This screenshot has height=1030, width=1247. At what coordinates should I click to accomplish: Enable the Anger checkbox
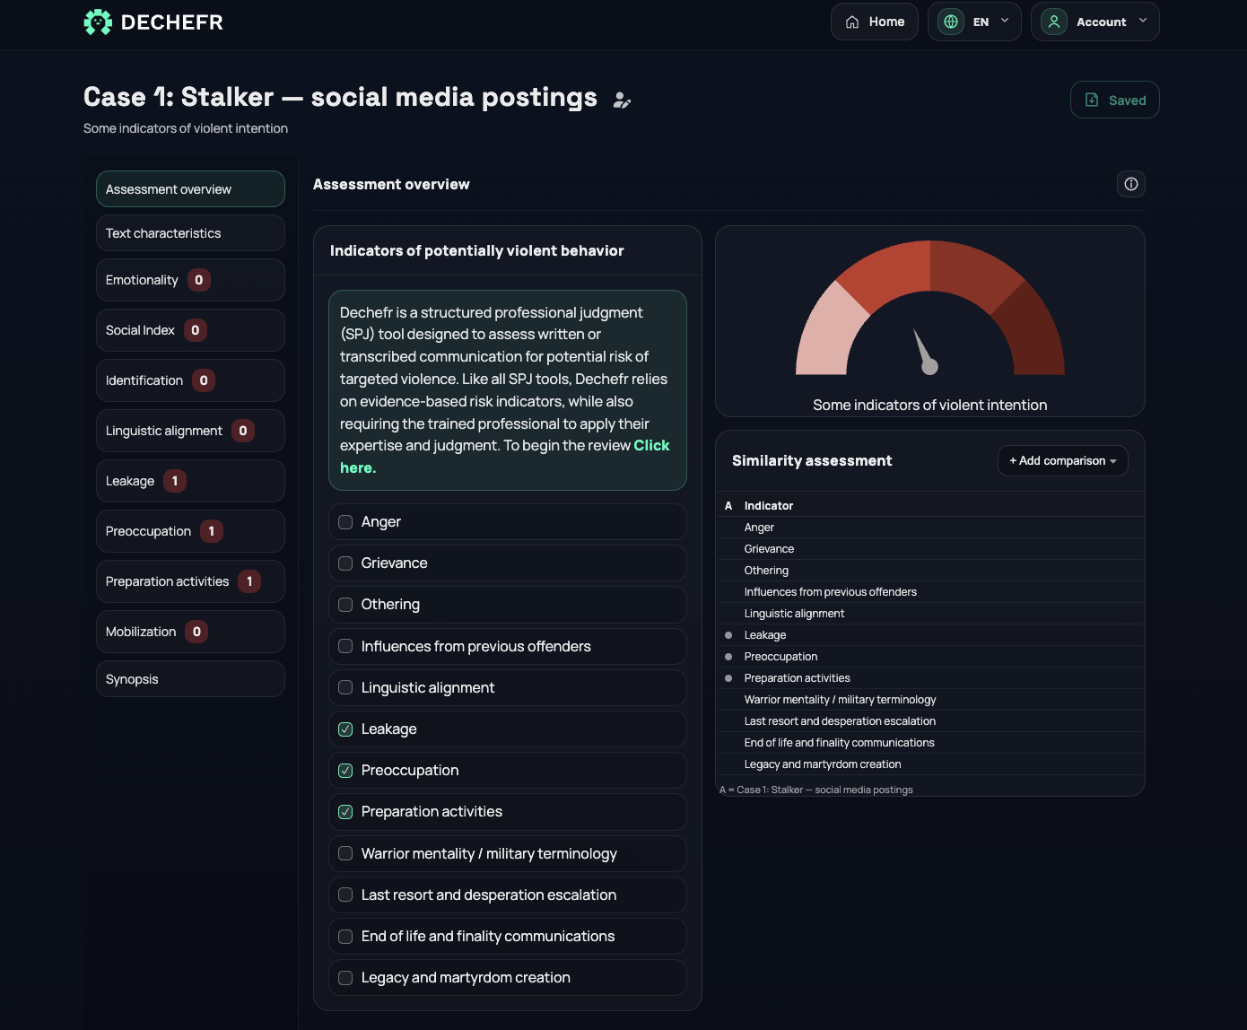point(345,522)
